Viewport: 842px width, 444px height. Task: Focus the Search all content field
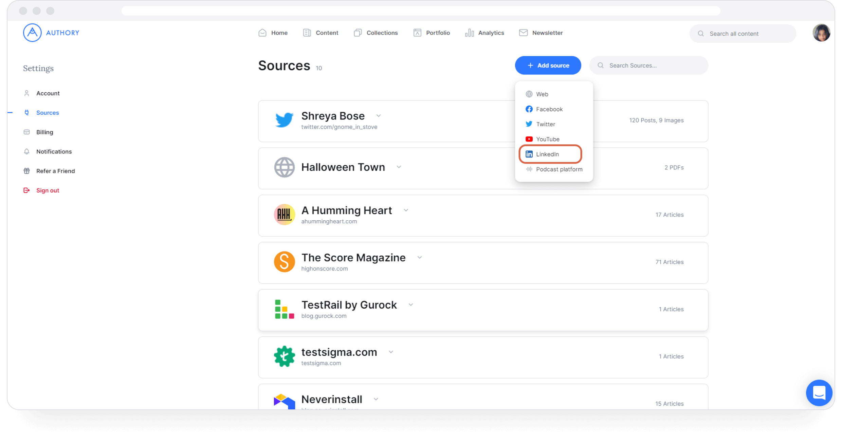tap(743, 33)
